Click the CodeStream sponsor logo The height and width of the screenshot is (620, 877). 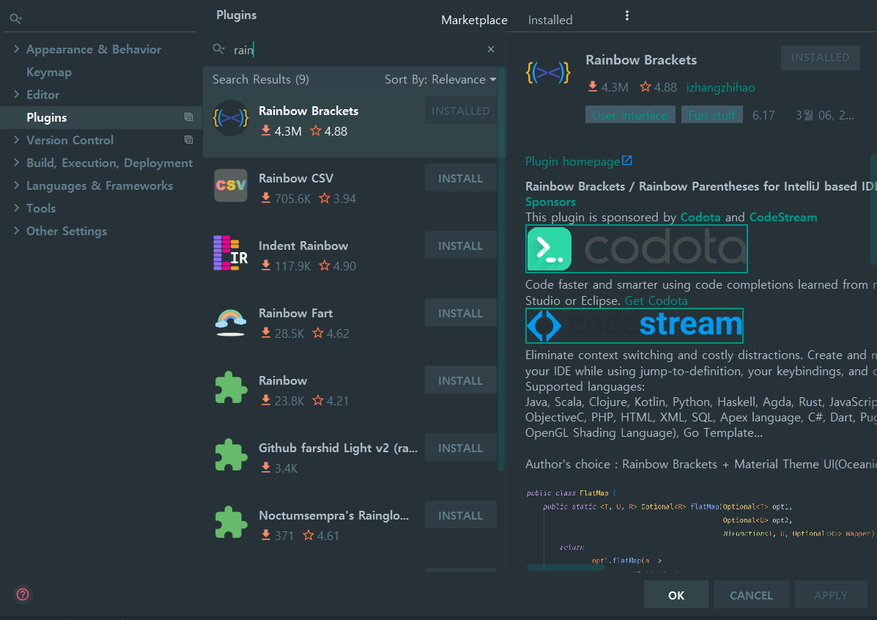(x=634, y=325)
